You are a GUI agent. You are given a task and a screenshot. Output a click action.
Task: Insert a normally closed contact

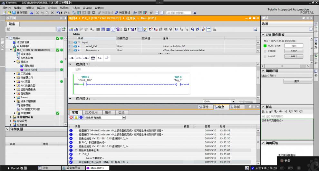(79, 58)
